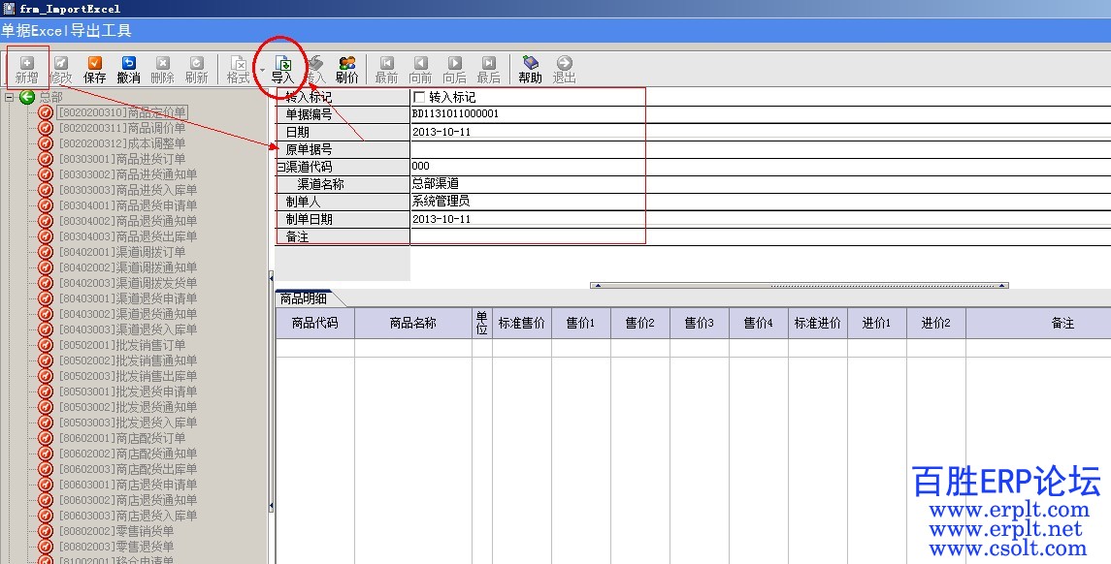1111x564 pixels.
Task: Click the 导入 (Import) toolbar icon
Action: [282, 69]
